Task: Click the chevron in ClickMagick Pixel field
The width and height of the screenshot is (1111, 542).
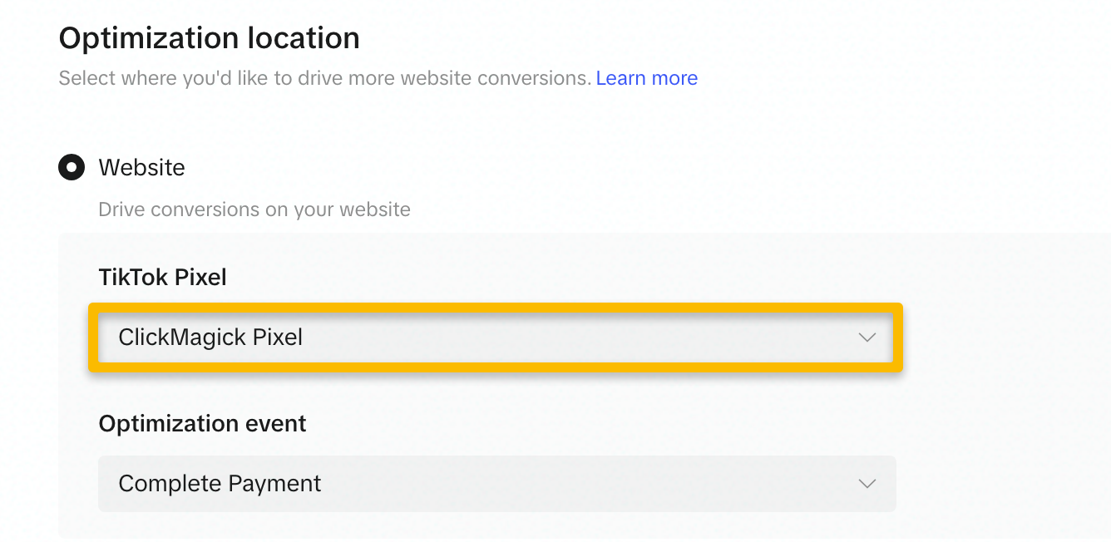Action: (x=867, y=338)
